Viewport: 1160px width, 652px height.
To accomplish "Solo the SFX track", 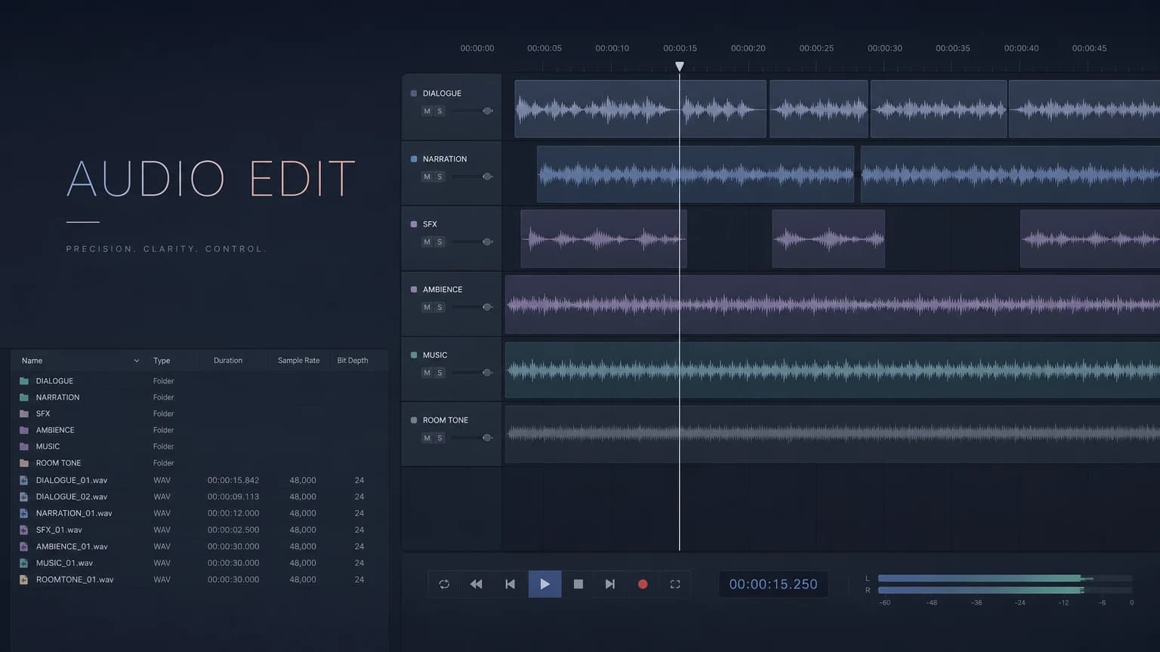I will coord(440,241).
